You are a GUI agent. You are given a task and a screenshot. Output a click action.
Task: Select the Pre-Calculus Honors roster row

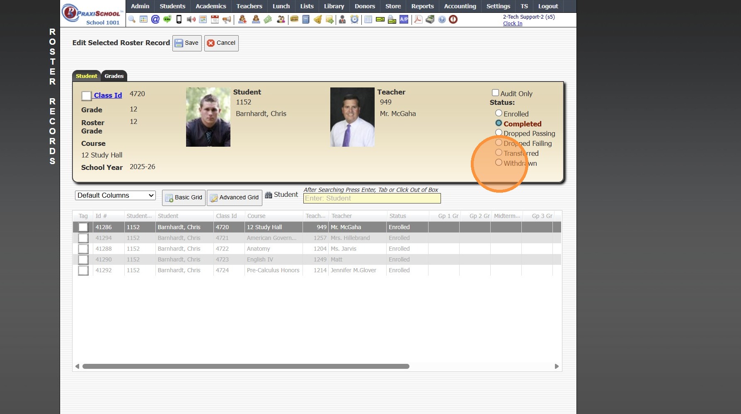317,270
